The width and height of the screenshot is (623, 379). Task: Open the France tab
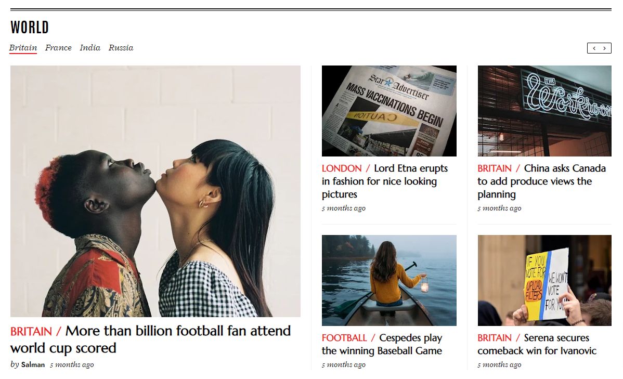58,48
